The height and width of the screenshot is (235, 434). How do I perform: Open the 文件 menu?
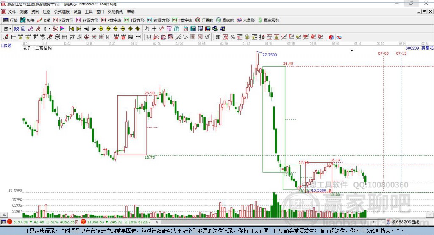pos(12,11)
